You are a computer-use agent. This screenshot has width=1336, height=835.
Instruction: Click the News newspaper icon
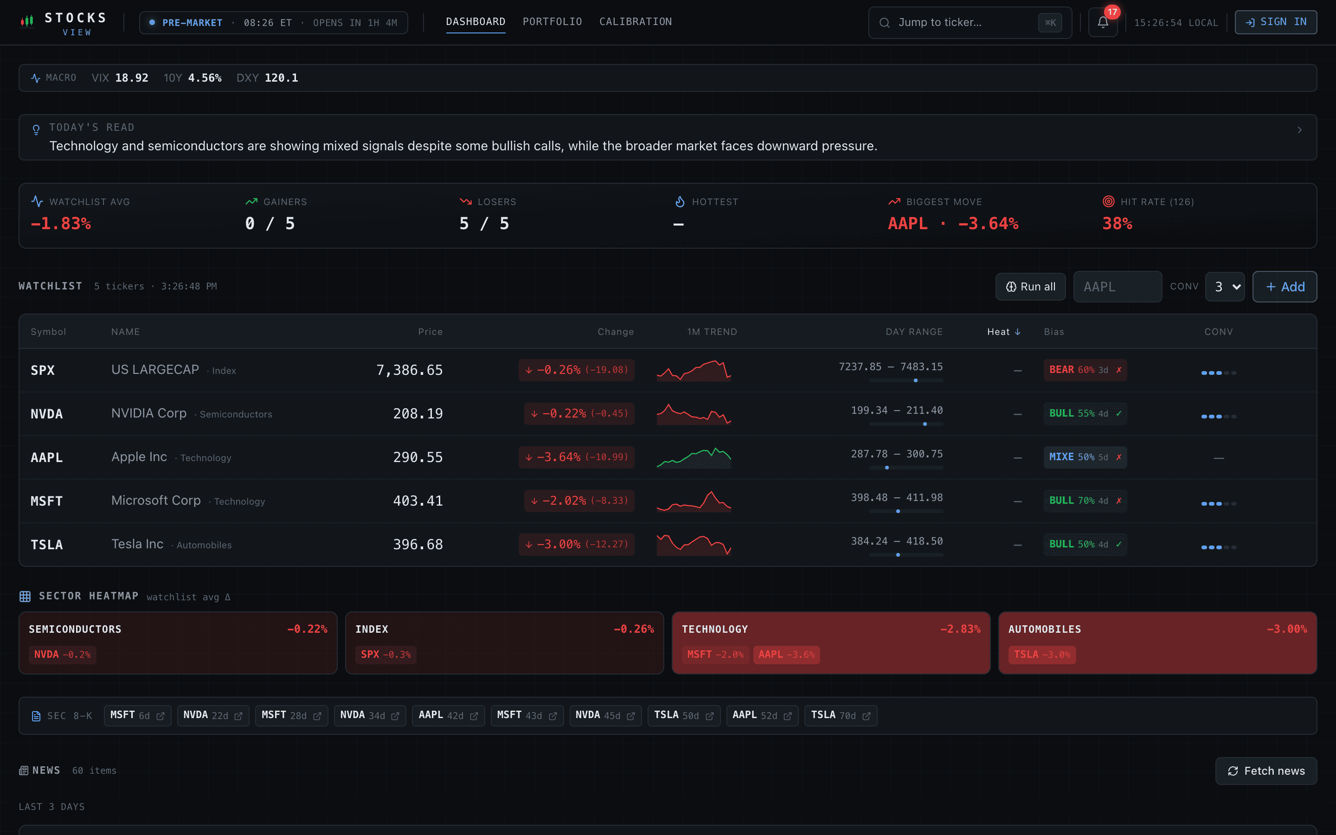point(24,771)
